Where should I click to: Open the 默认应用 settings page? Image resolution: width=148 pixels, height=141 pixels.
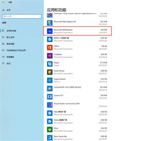pos(10,37)
